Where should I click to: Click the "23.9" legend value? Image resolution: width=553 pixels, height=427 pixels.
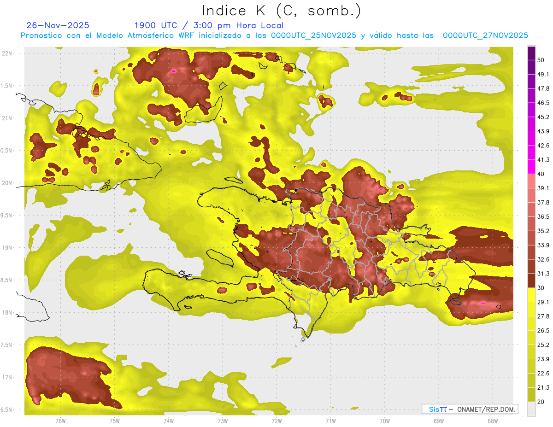(x=543, y=359)
